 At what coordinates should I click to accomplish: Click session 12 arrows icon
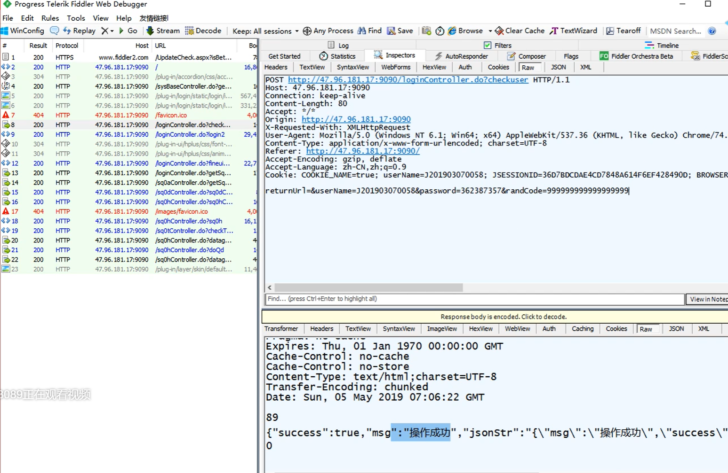[6, 163]
